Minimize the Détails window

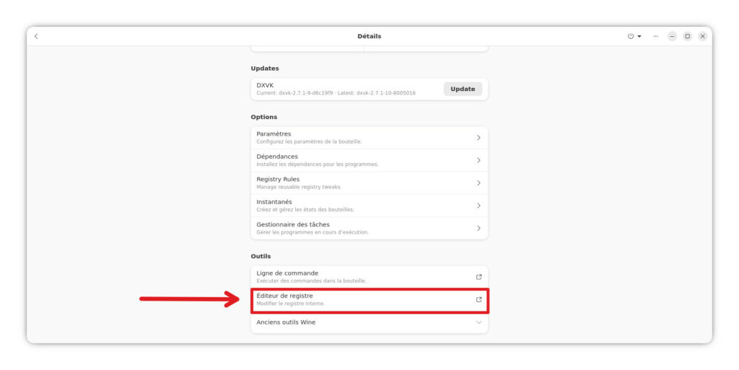[673, 36]
